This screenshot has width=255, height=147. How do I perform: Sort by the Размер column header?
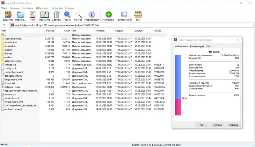tap(47, 31)
